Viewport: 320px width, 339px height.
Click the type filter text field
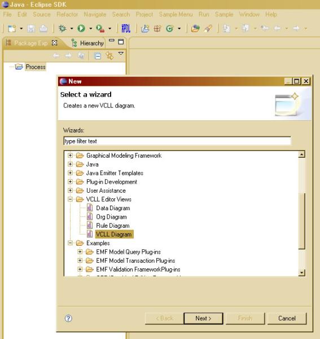[x=177, y=141]
